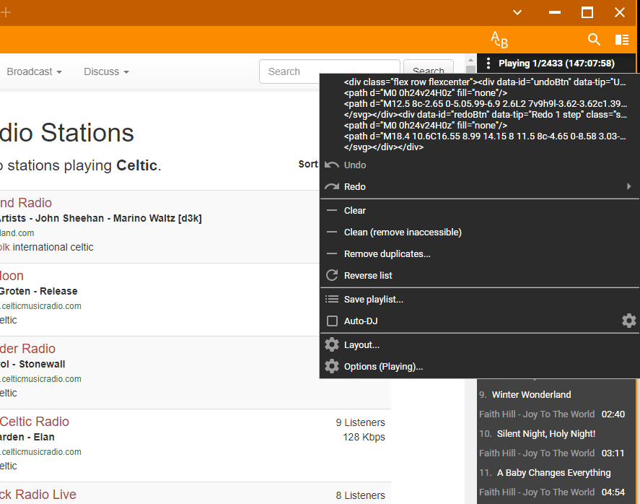Expand the Redo submenu arrow
This screenshot has height=504, width=640.
tap(628, 186)
